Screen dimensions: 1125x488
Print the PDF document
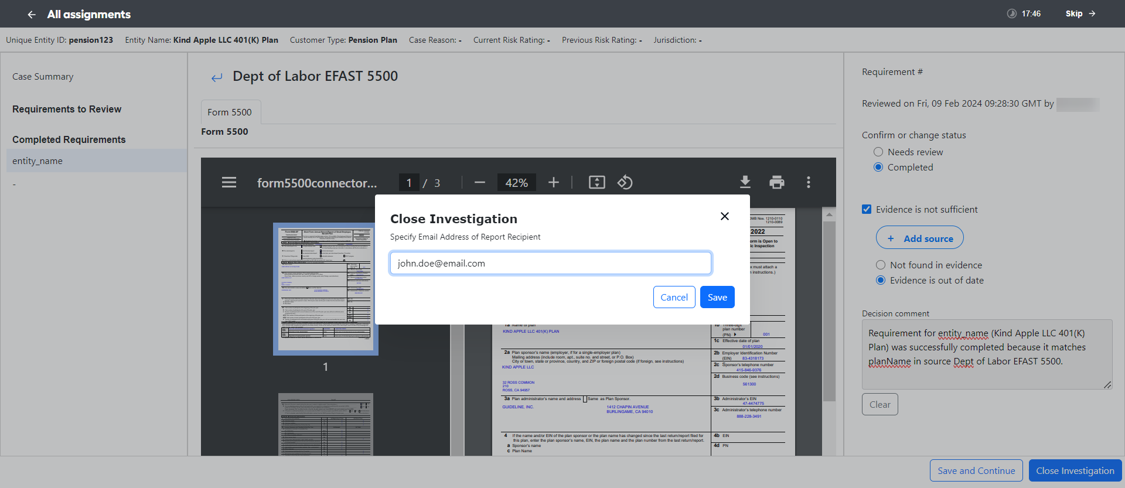[x=777, y=182]
